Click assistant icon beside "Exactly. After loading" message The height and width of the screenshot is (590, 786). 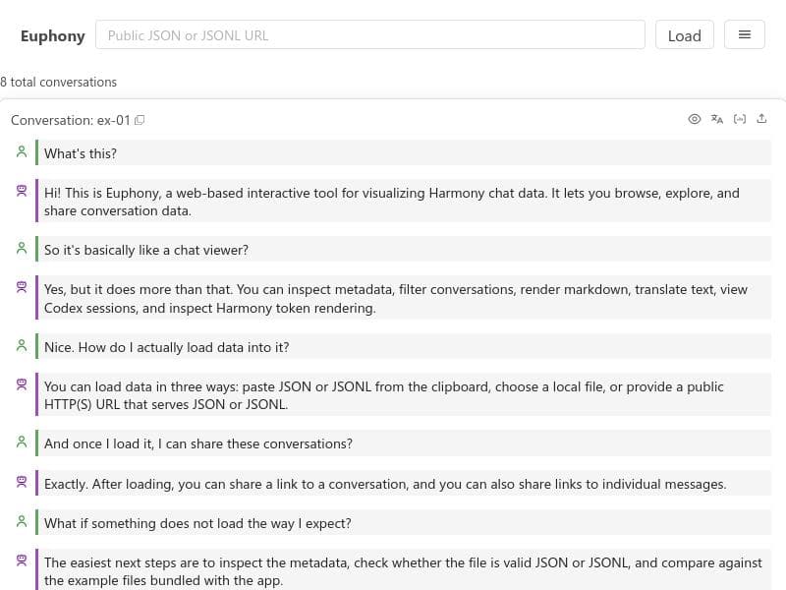[22, 483]
